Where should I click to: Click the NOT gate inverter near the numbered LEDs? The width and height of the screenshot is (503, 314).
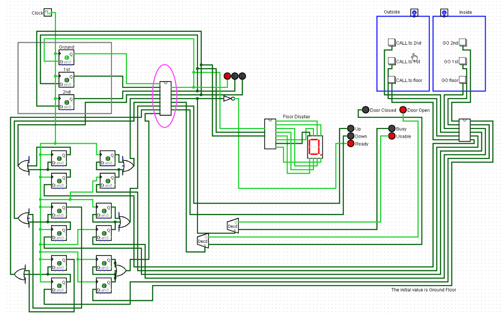pos(228,98)
